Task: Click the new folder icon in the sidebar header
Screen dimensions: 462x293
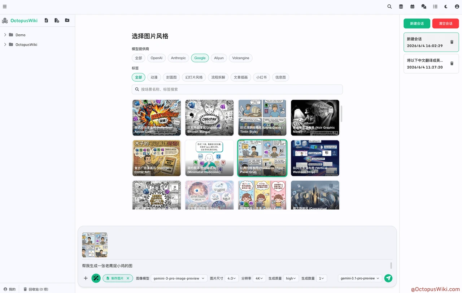Action: click(x=67, y=21)
